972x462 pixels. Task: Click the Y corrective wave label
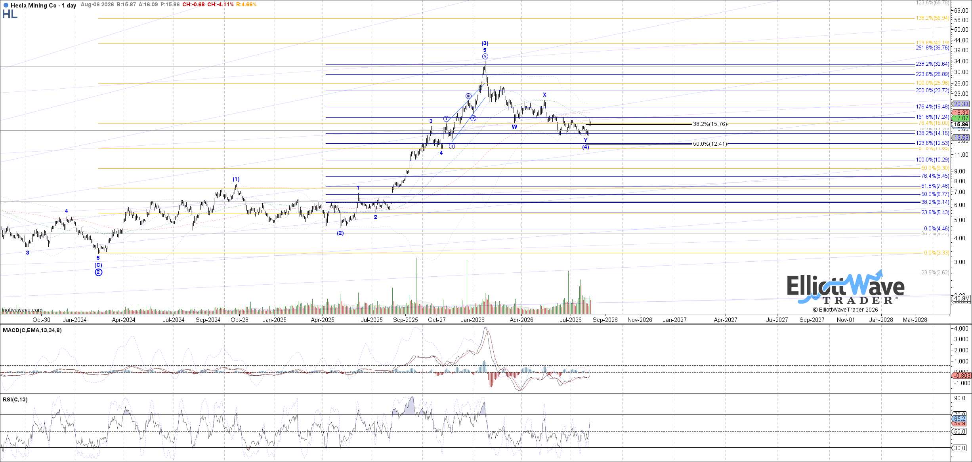[x=586, y=141]
